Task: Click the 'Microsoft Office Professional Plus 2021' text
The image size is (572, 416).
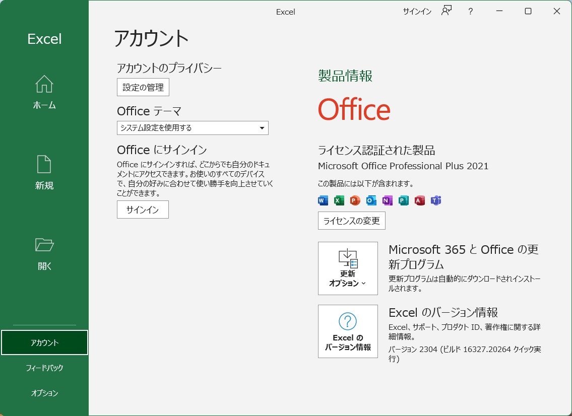Action: coord(403,166)
